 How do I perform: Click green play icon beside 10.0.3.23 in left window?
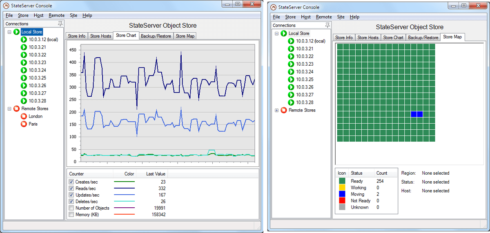[x=24, y=62]
